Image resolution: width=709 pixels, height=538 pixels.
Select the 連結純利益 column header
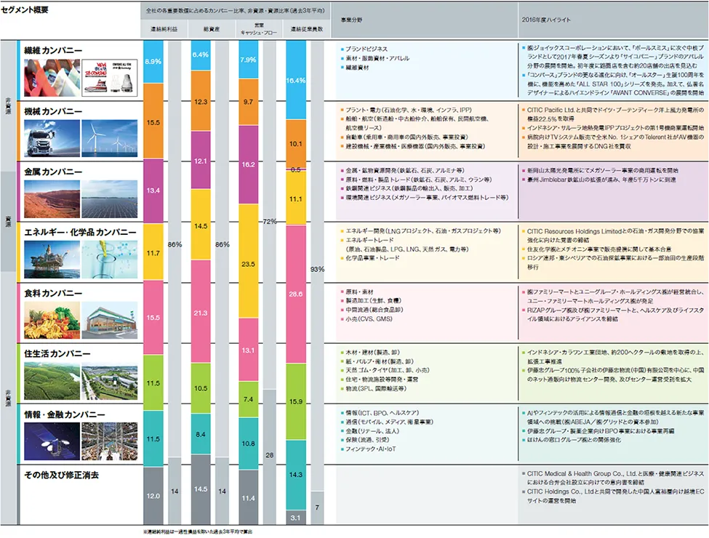pyautogui.click(x=164, y=29)
